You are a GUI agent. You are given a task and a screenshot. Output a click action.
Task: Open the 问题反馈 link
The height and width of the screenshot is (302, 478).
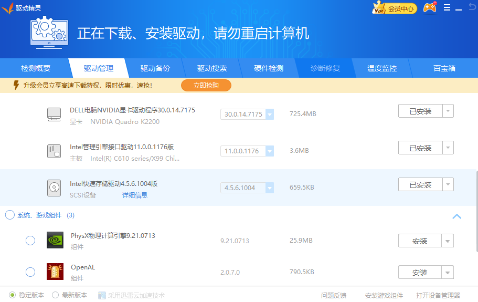coord(334,295)
